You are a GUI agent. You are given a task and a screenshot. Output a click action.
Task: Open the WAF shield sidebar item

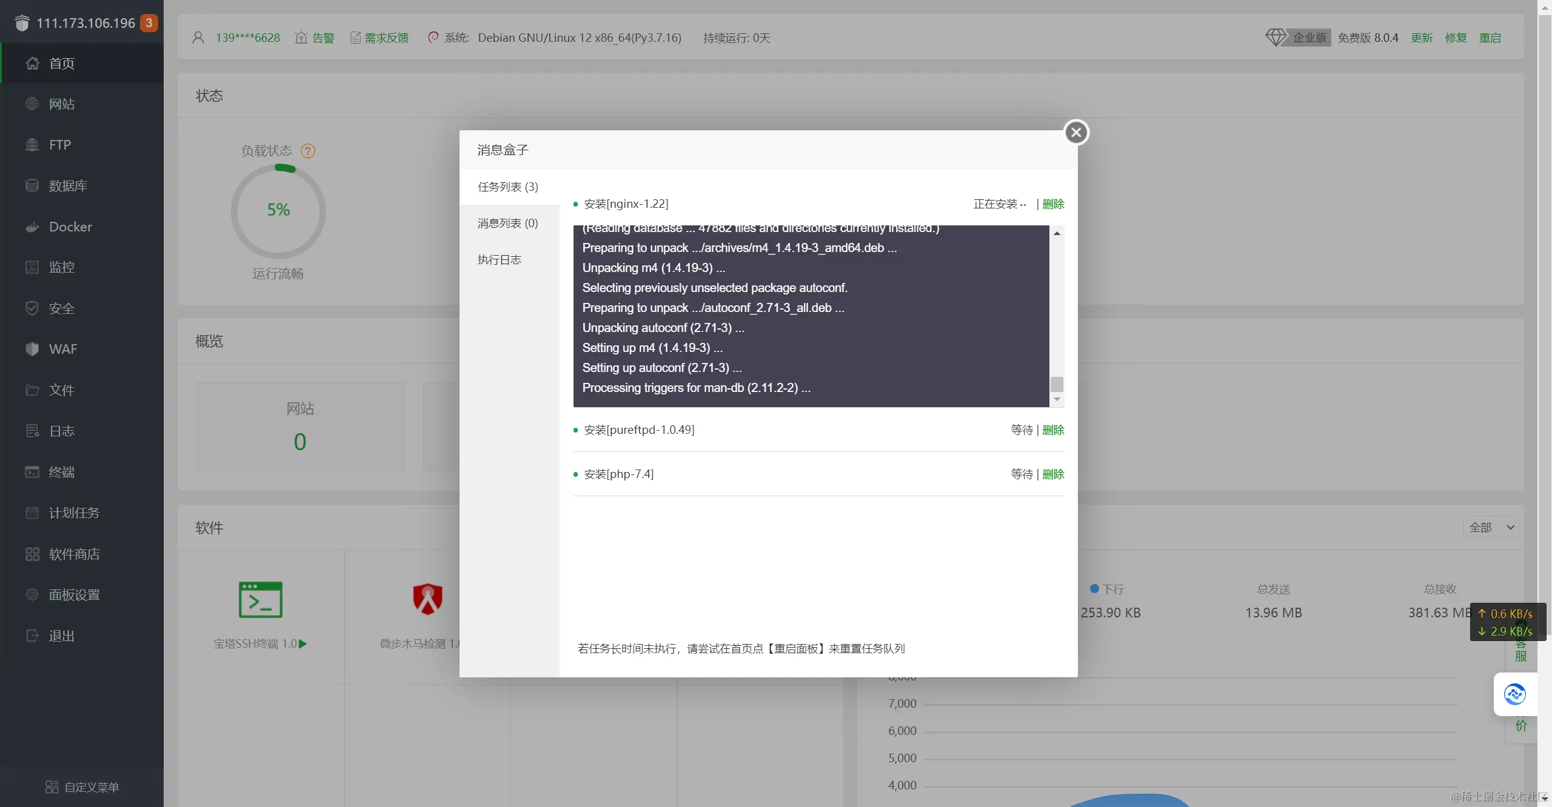(x=32, y=349)
